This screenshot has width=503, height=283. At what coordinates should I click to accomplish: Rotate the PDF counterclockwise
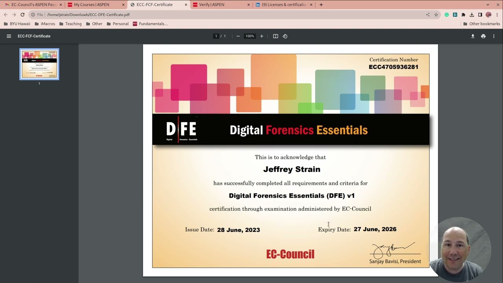(x=285, y=36)
